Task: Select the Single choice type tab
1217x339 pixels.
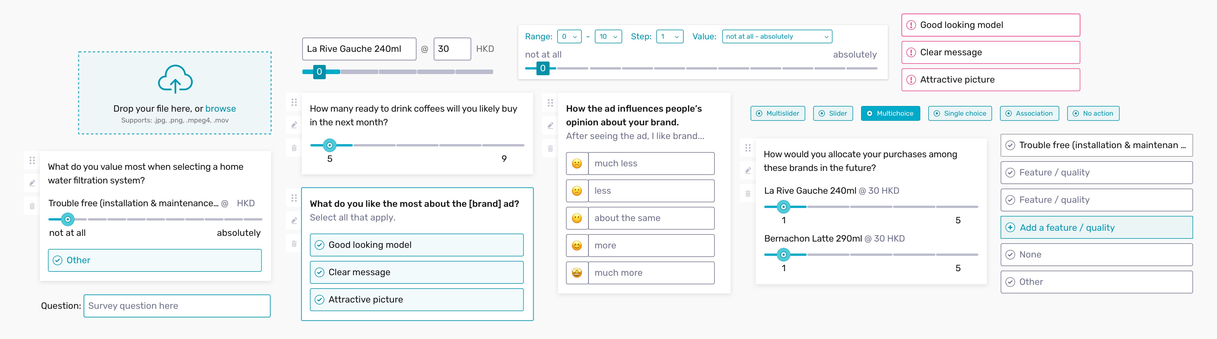Action: click(x=960, y=113)
